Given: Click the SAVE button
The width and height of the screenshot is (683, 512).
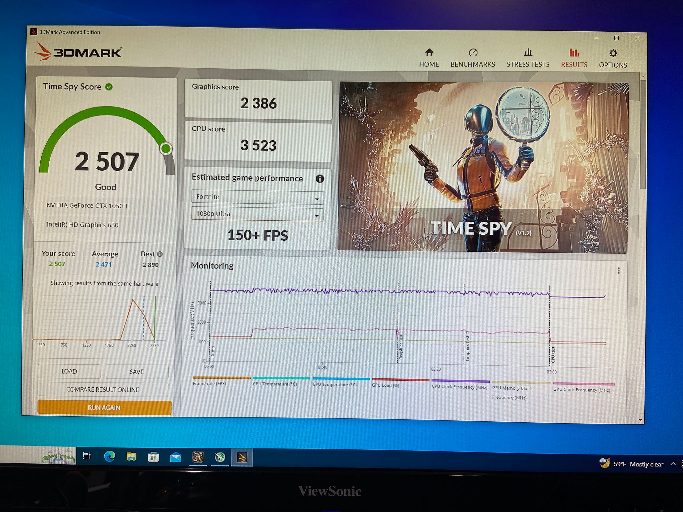Looking at the screenshot, I should click(137, 372).
